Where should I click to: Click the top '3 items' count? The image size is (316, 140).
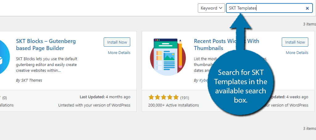point(310,24)
